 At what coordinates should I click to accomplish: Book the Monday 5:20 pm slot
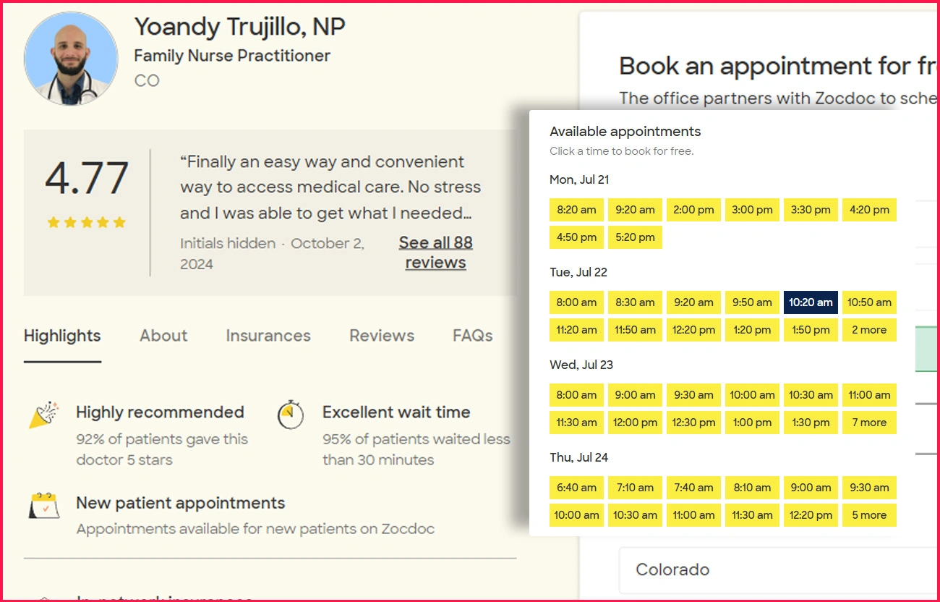[635, 237]
